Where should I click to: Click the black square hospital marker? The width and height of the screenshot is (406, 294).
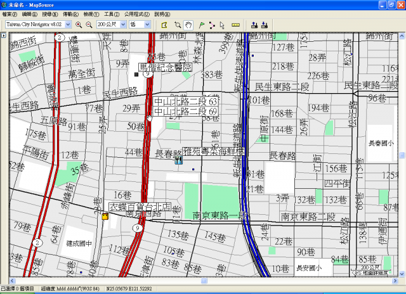(x=136, y=75)
